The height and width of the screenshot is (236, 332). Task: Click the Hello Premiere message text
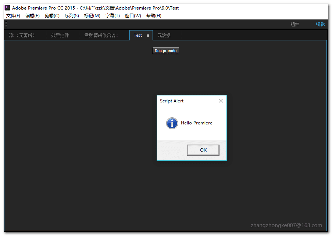196,123
